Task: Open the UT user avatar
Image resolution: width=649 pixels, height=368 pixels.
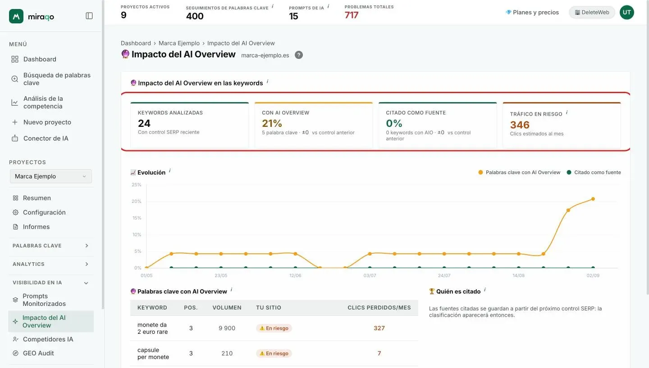Action: point(627,12)
